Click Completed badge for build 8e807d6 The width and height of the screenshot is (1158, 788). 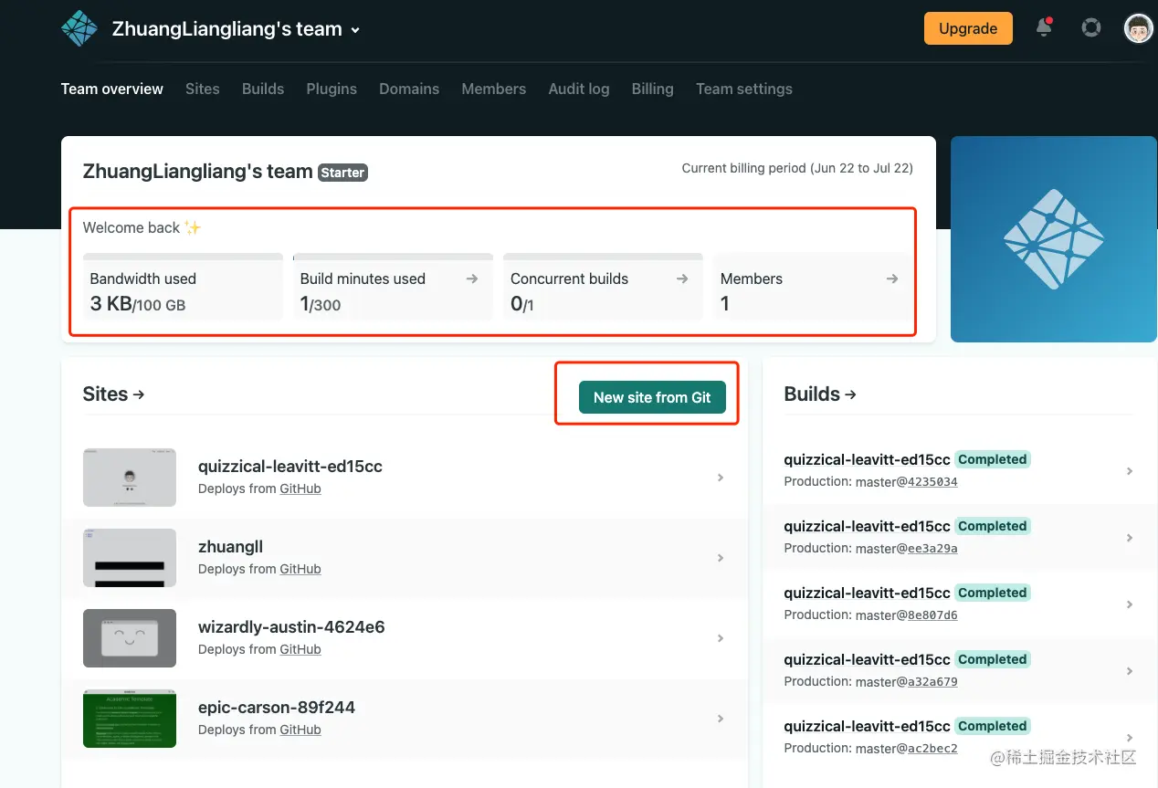coord(993,593)
